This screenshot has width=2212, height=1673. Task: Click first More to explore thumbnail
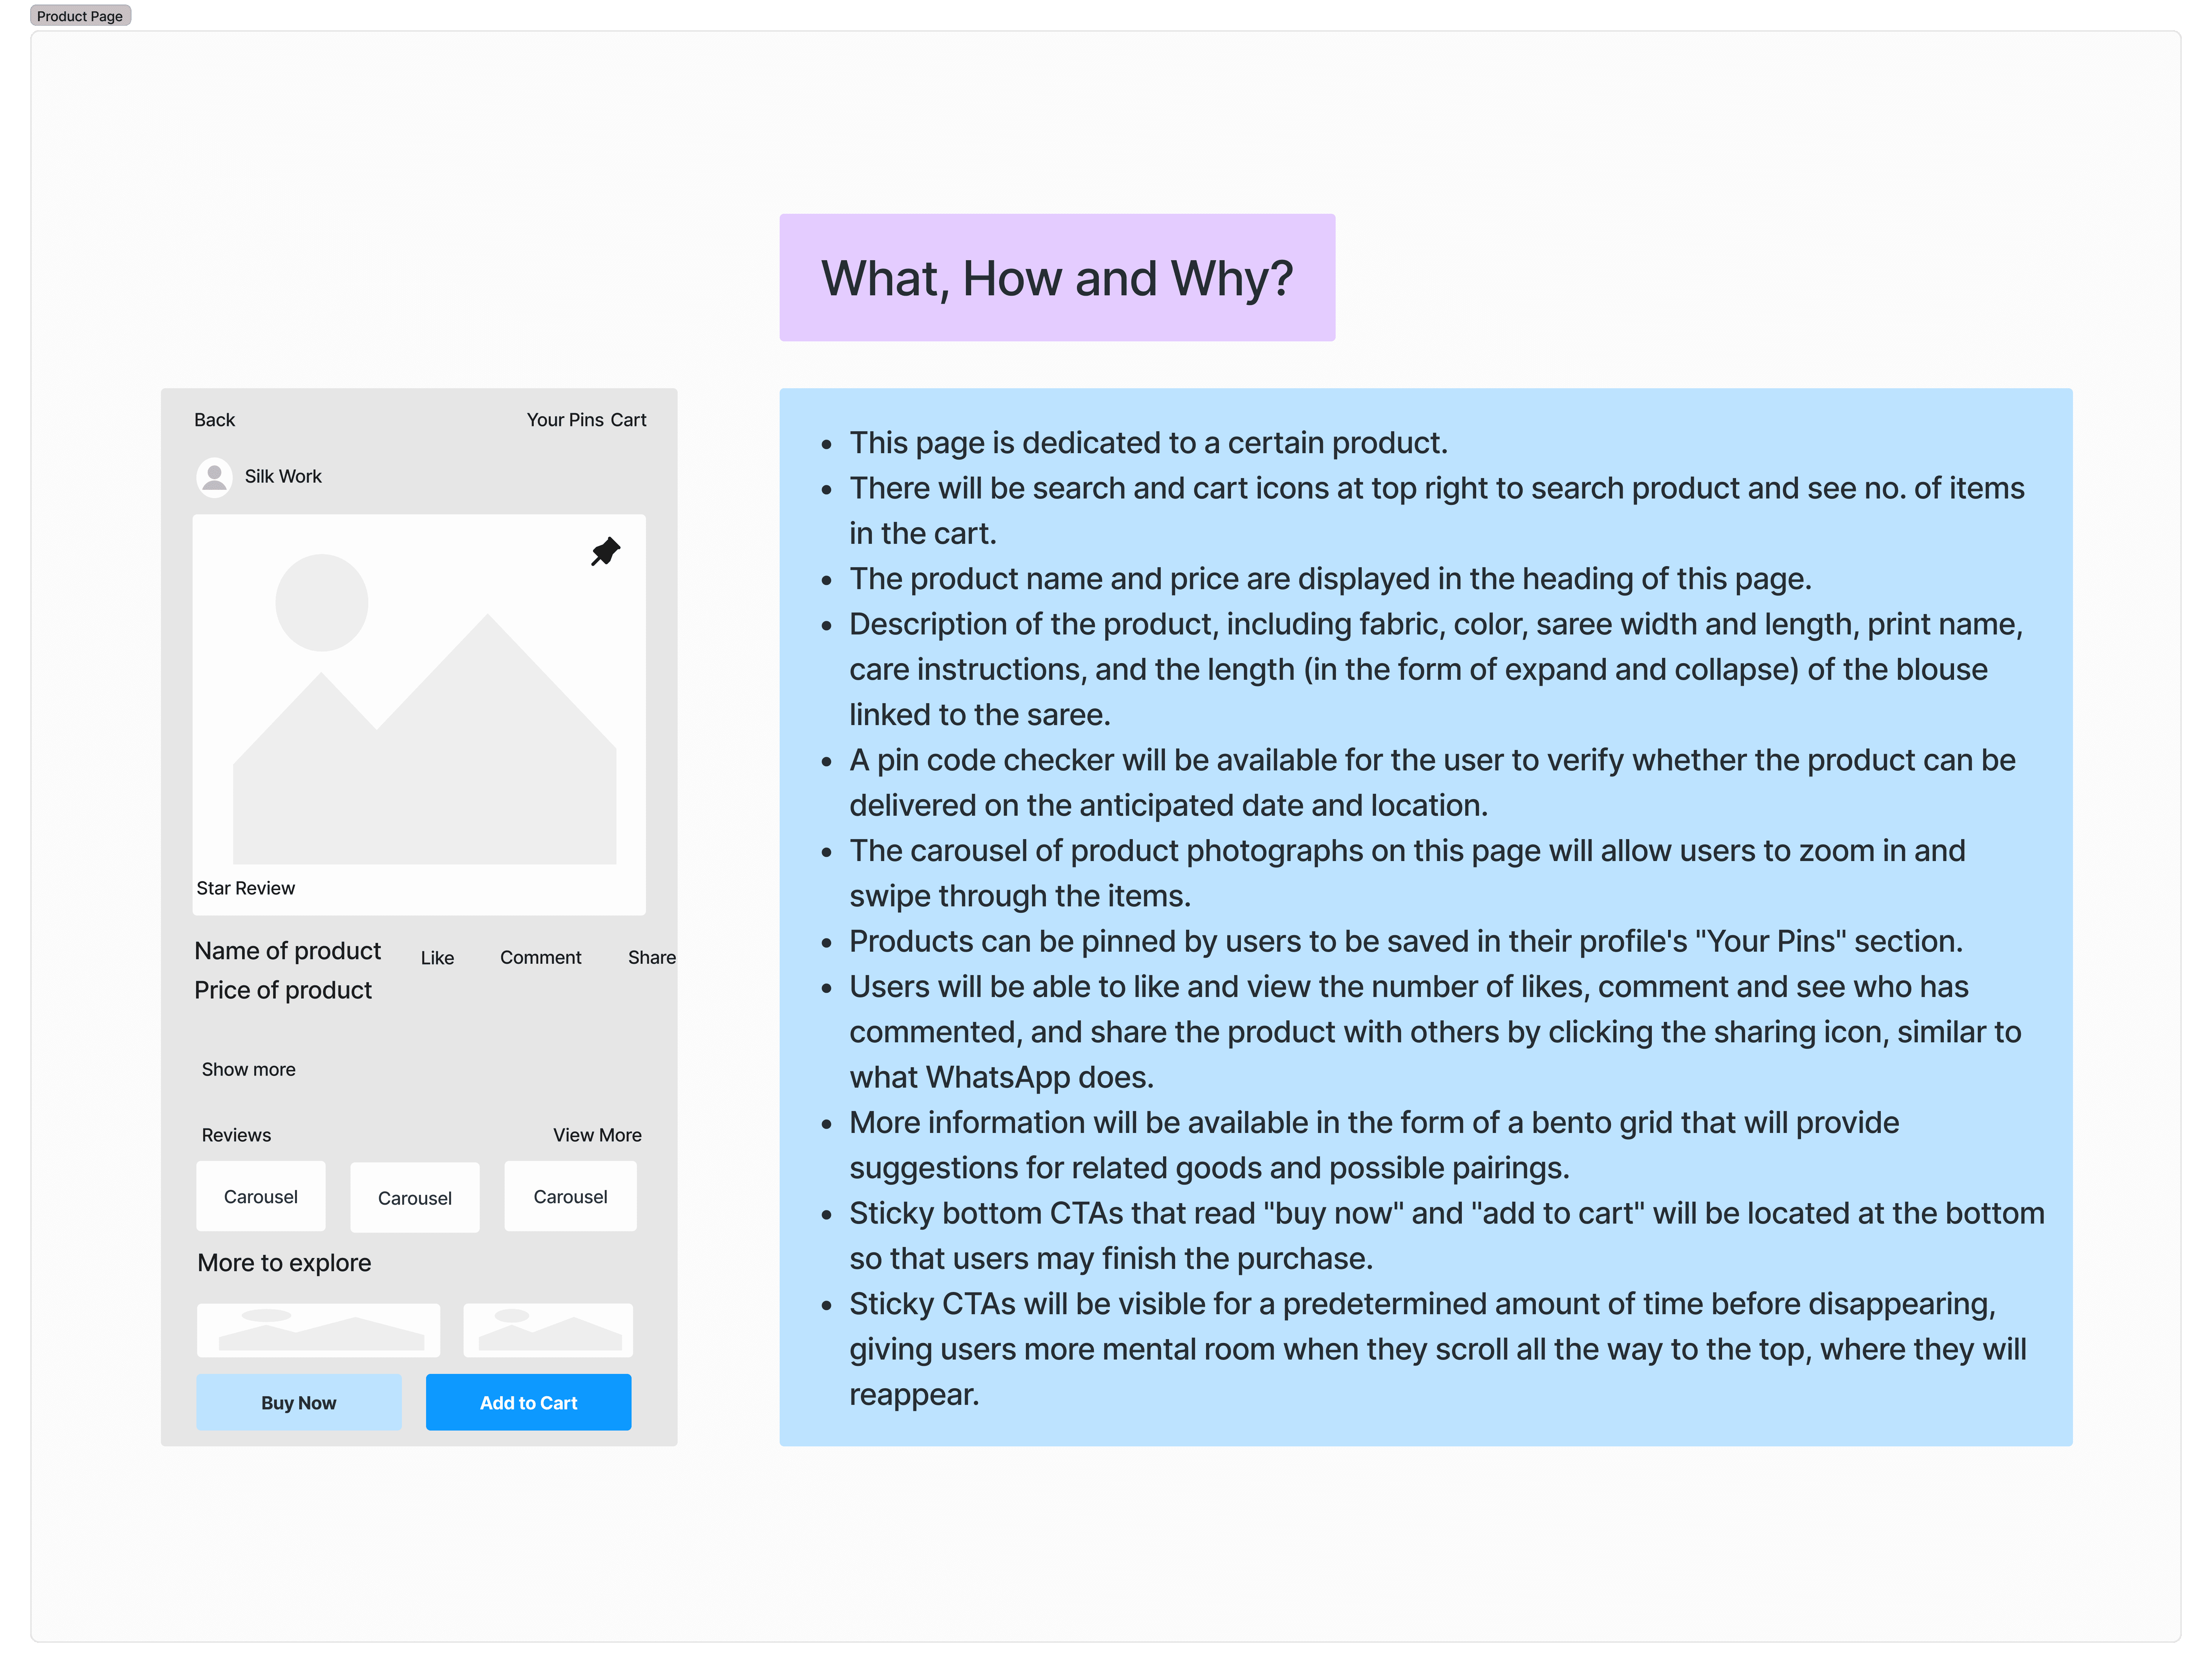click(318, 1330)
